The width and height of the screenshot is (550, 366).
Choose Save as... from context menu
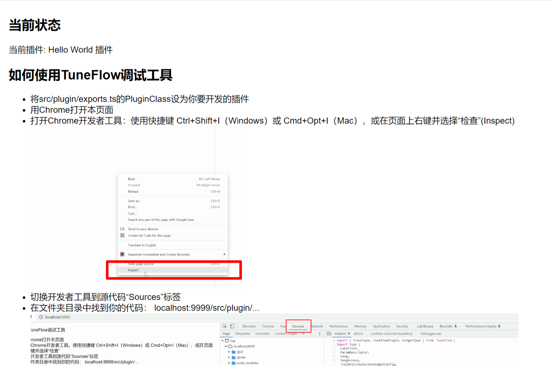tap(172, 201)
